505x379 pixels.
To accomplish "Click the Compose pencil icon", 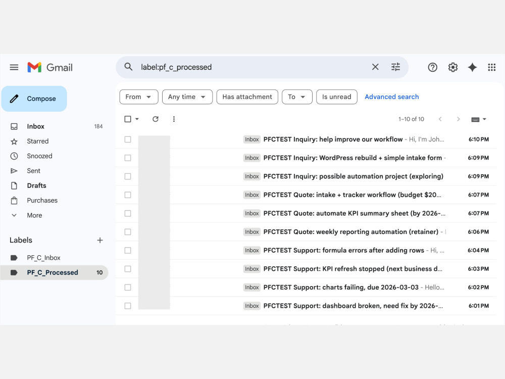I will click(x=14, y=99).
